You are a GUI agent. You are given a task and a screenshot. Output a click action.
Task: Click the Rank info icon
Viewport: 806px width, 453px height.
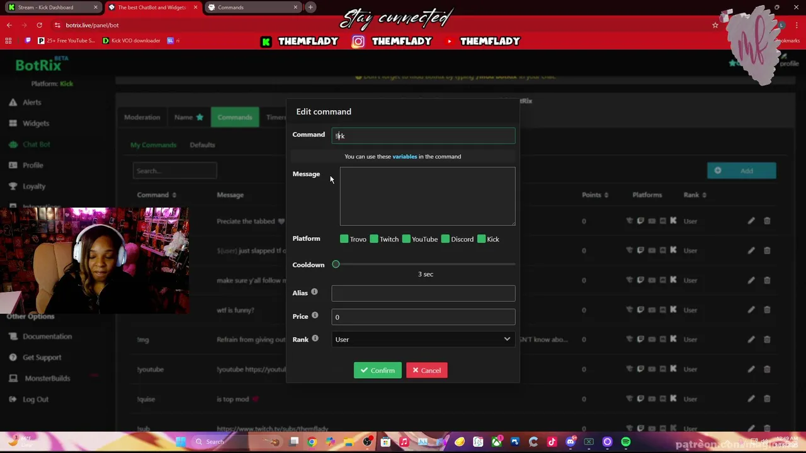[315, 338]
